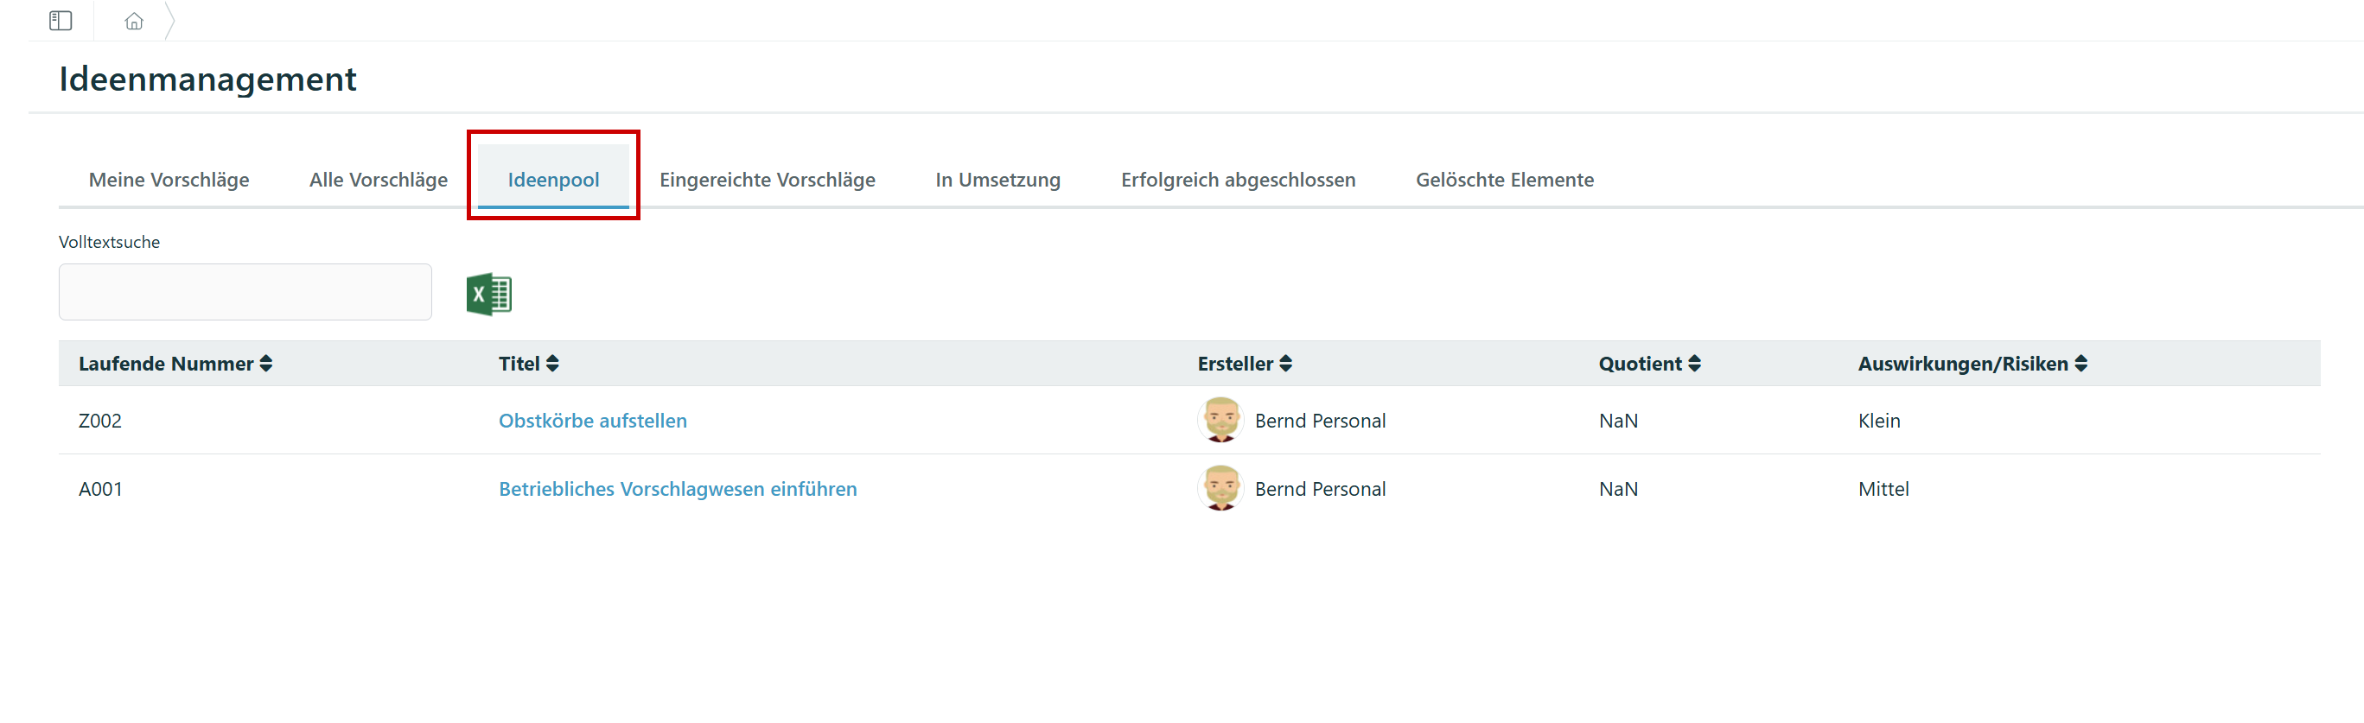Sort by Laufende Nummer arrows
The width and height of the screenshot is (2364, 723).
266,364
